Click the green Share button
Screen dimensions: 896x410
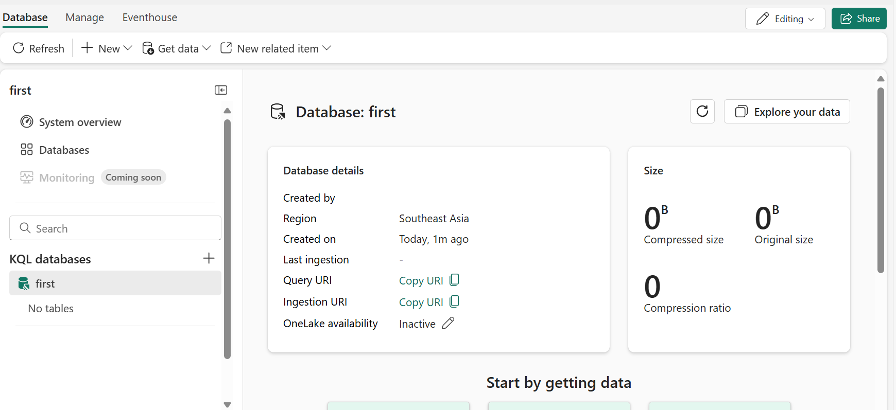pyautogui.click(x=859, y=19)
